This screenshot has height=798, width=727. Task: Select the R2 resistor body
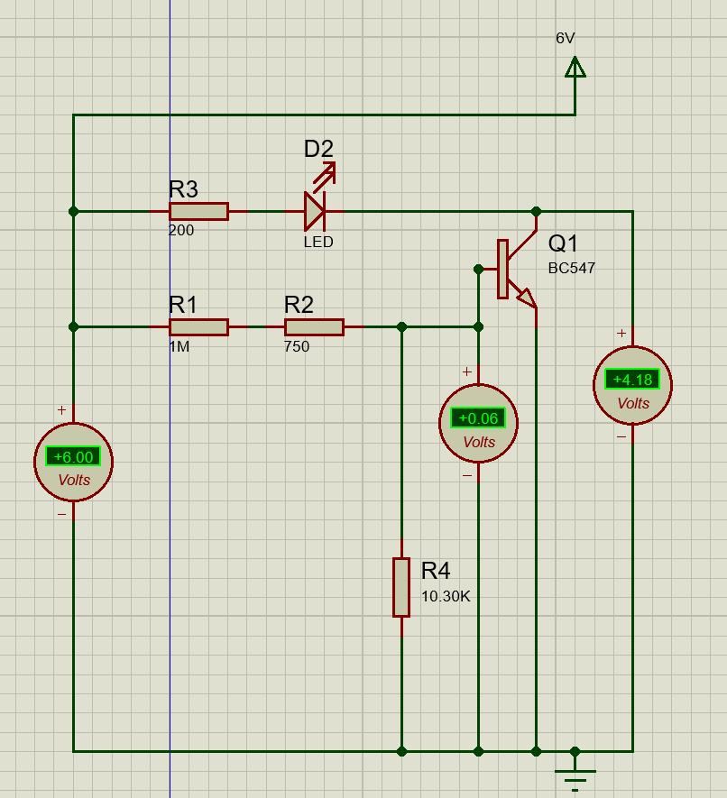(314, 326)
